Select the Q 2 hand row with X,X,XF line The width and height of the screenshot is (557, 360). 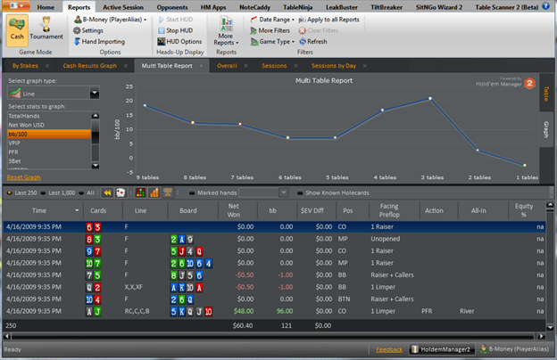coord(274,287)
